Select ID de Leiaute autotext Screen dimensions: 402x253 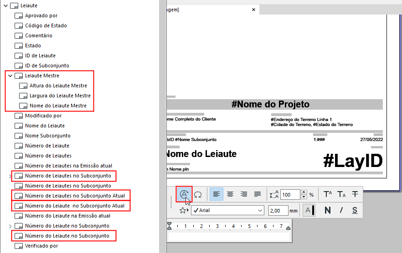[x=40, y=56]
